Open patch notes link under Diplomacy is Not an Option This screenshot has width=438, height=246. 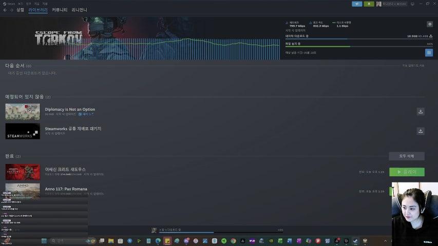86,114
